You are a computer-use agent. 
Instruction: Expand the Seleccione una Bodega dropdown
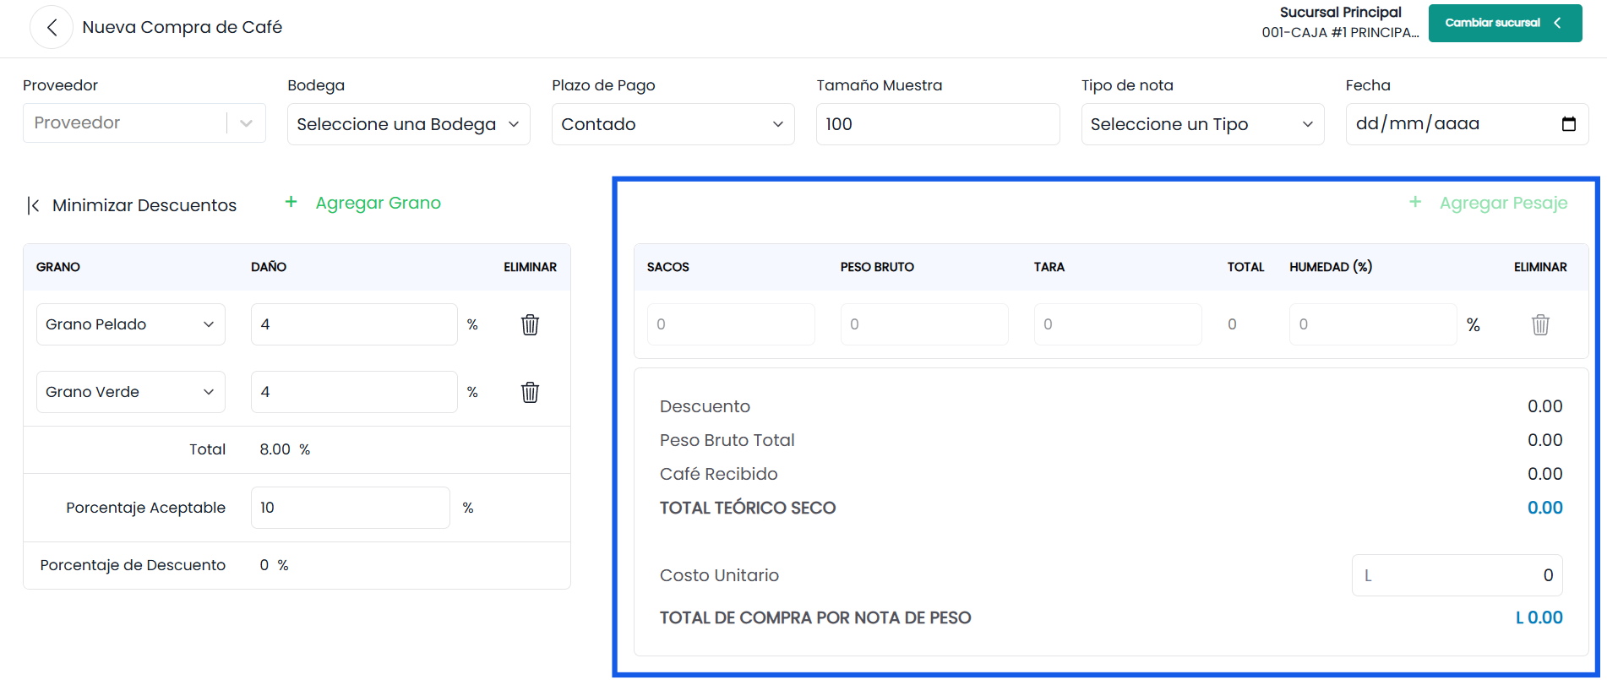[409, 124]
